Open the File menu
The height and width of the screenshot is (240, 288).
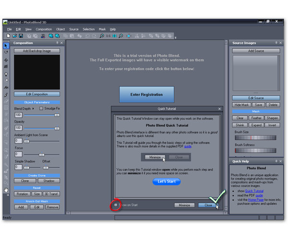[10, 29]
